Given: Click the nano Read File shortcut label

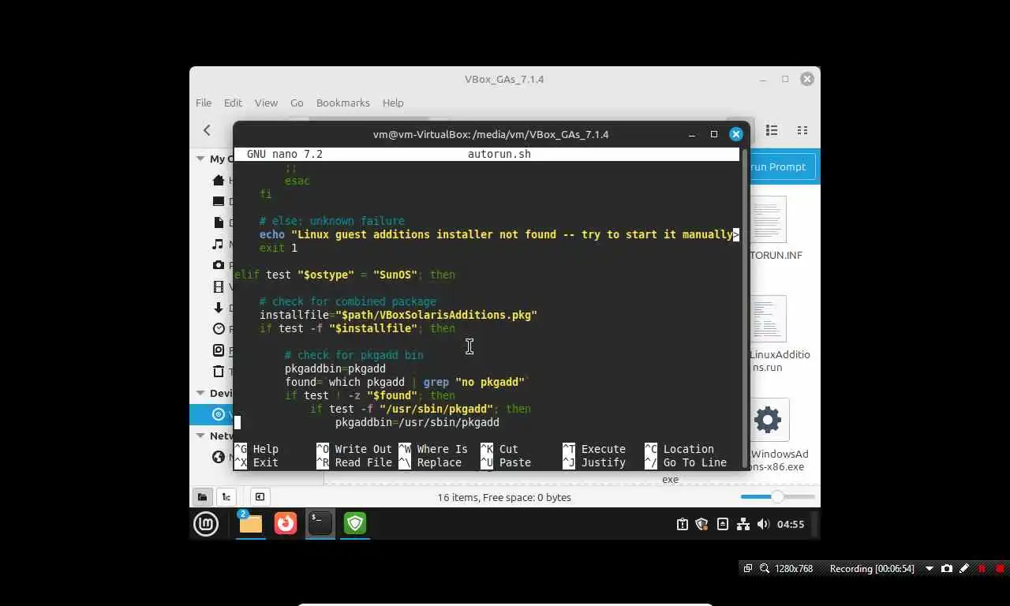Looking at the screenshot, I should [364, 462].
